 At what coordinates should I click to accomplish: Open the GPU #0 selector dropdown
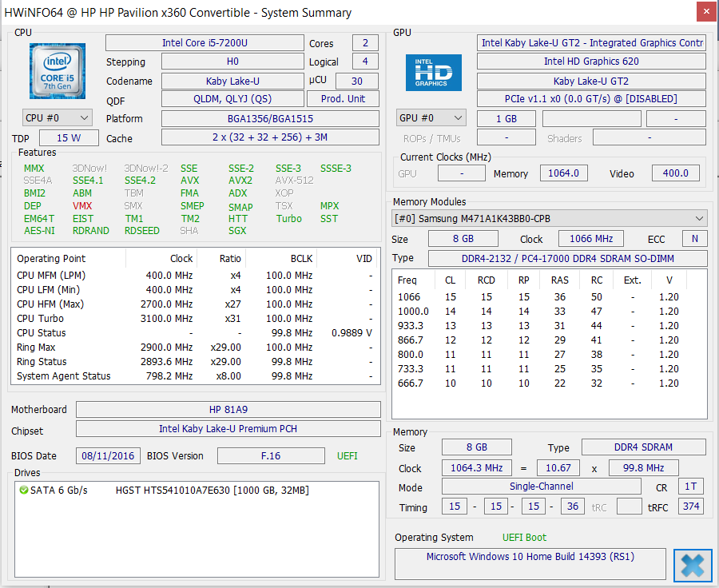431,118
